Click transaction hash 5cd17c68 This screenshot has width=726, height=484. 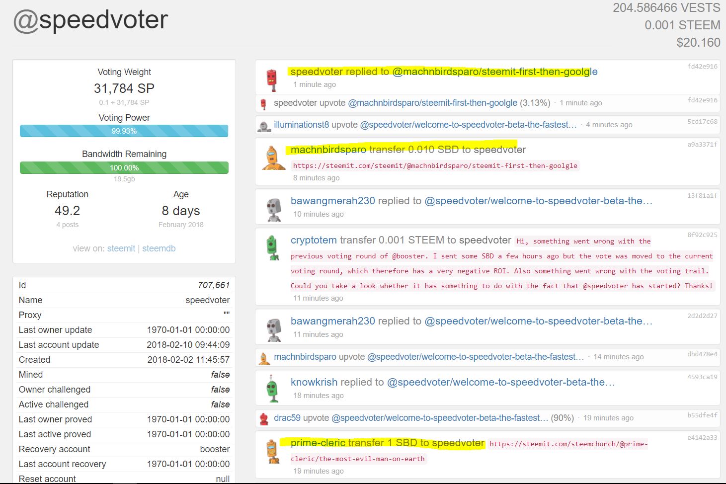click(702, 121)
